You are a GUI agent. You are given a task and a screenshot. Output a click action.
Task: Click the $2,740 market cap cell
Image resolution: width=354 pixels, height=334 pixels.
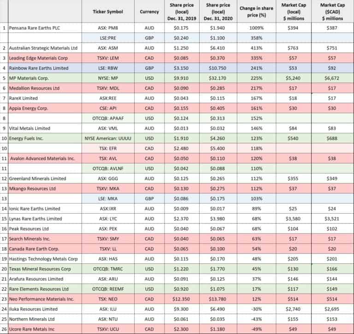[x=294, y=309]
